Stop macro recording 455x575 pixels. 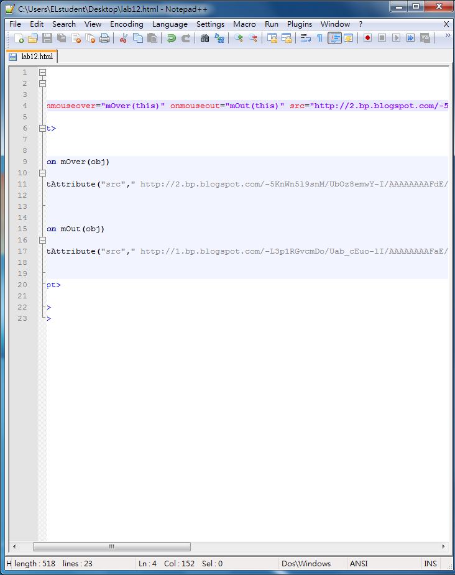pos(382,38)
